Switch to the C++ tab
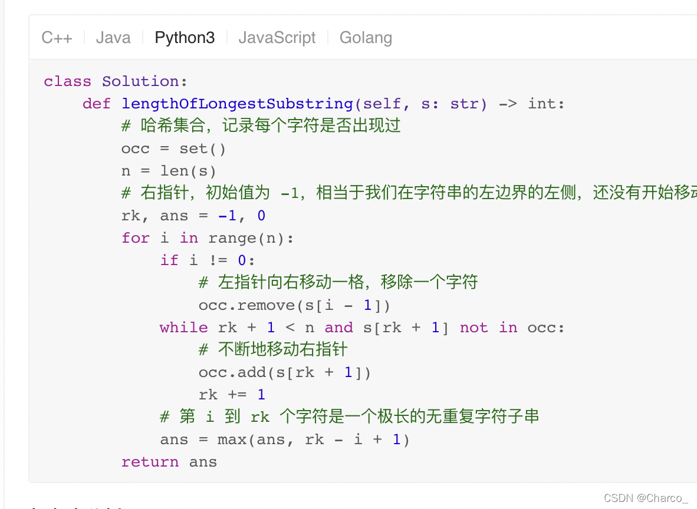The image size is (697, 509). point(57,37)
